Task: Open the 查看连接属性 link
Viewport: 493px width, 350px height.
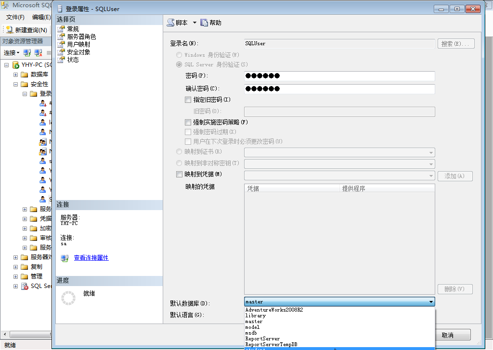Action: [x=91, y=258]
